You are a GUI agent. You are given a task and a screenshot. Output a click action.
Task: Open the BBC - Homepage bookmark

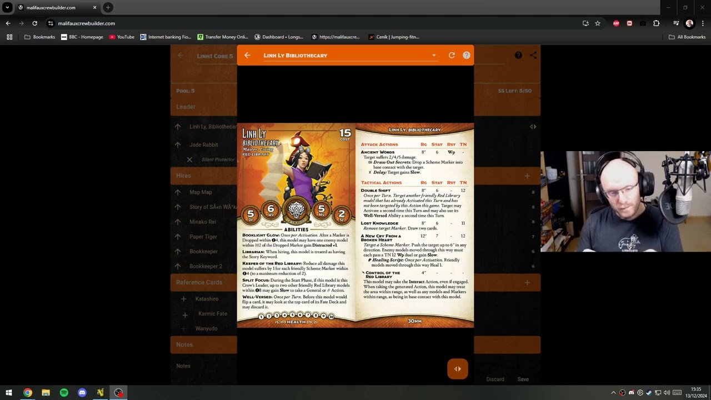click(x=82, y=37)
